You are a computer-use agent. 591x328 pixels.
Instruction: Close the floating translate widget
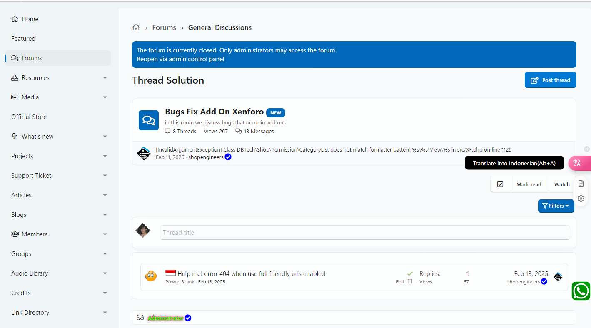coord(587,149)
